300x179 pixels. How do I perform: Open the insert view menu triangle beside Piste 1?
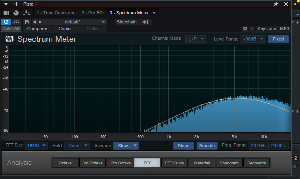tap(6, 4)
